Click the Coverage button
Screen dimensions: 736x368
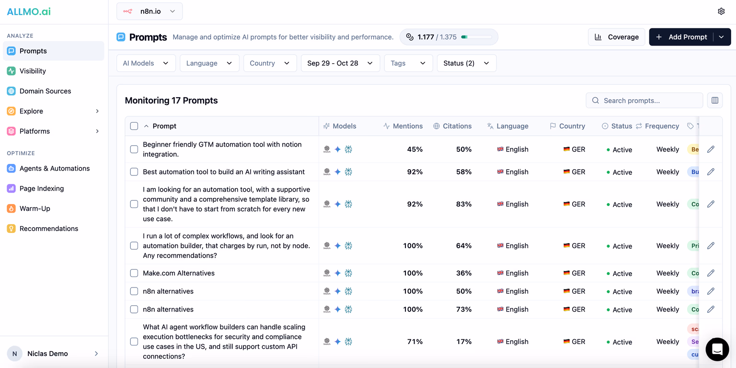coord(616,37)
